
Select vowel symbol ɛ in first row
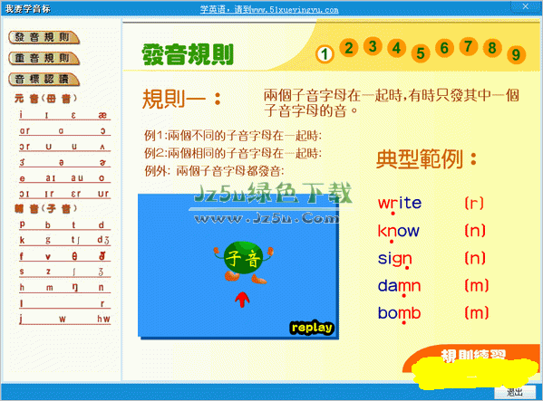coord(73,115)
